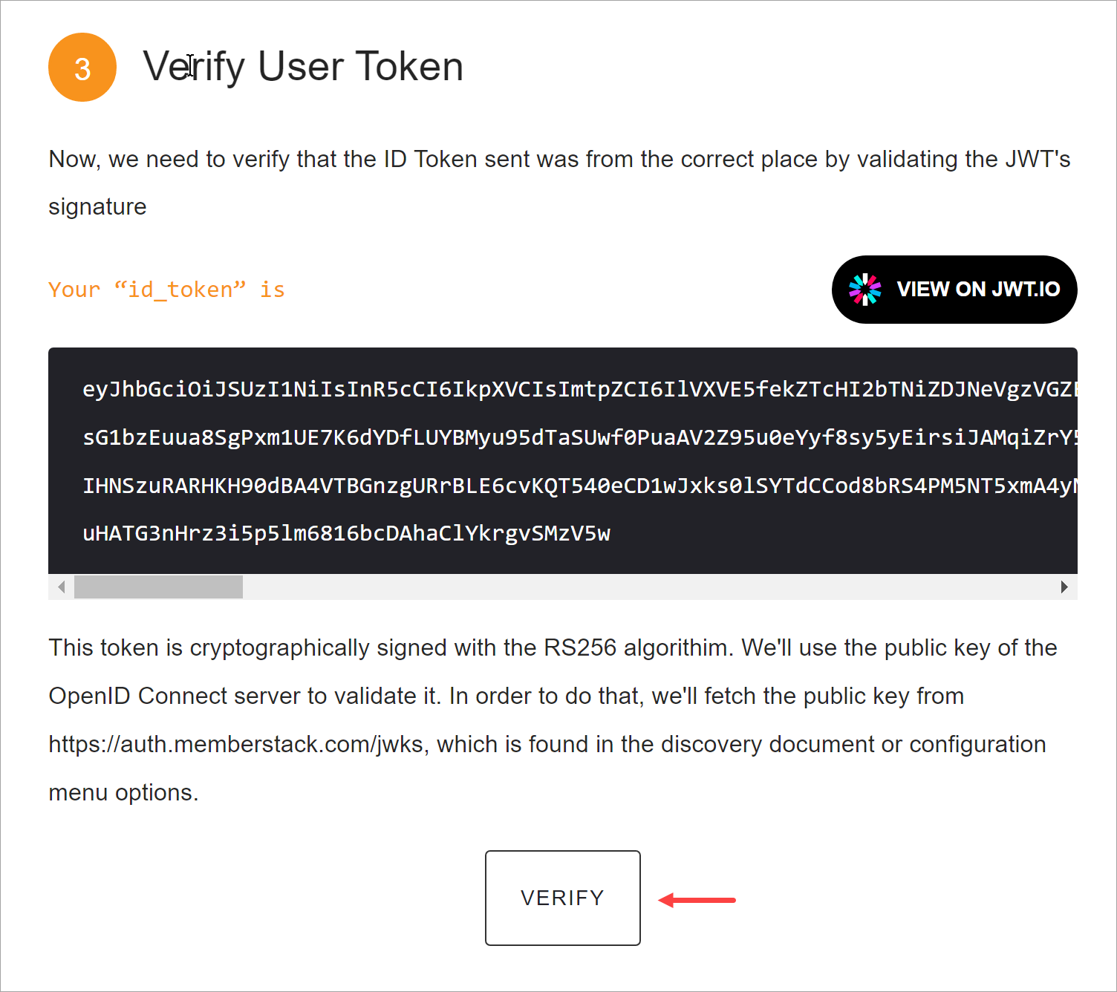
Task: Click the 'menu options.' text
Action: pos(123,792)
